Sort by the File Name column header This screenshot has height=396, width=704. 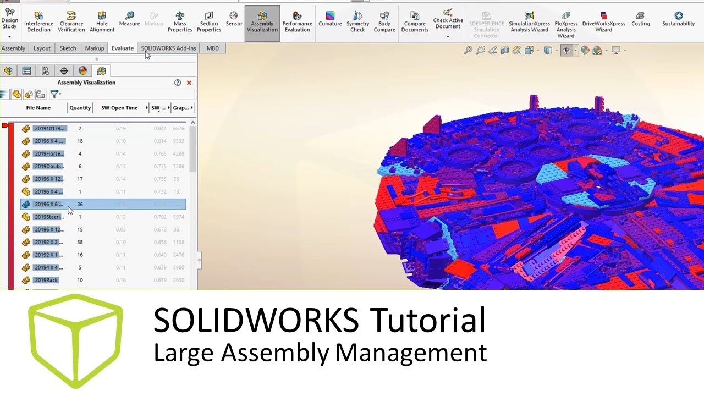point(38,108)
